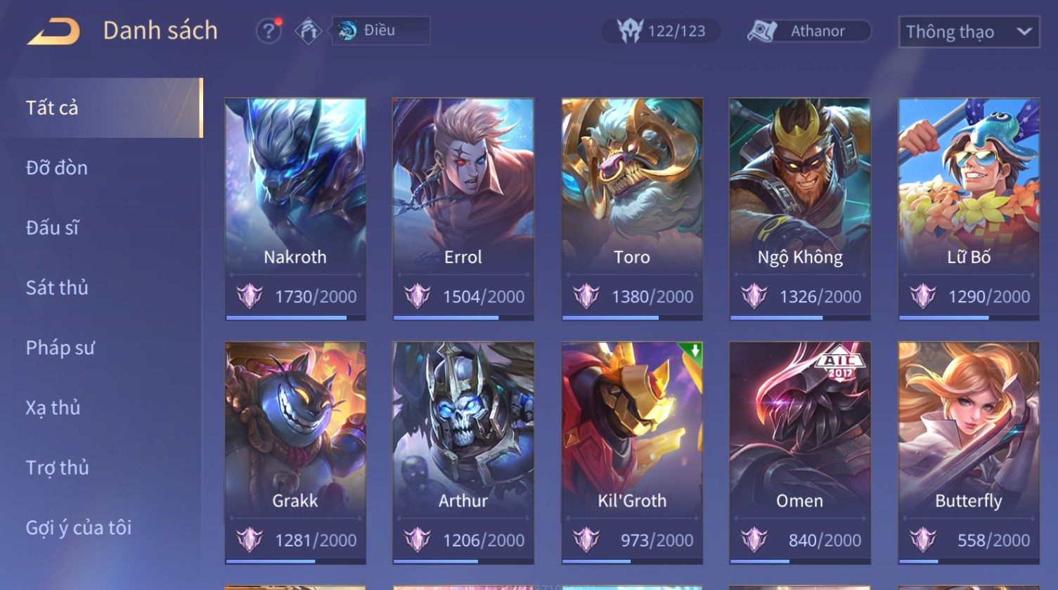Select the Điêu hero avatar chip
Screen dimensions: 1058x590
coord(380,31)
